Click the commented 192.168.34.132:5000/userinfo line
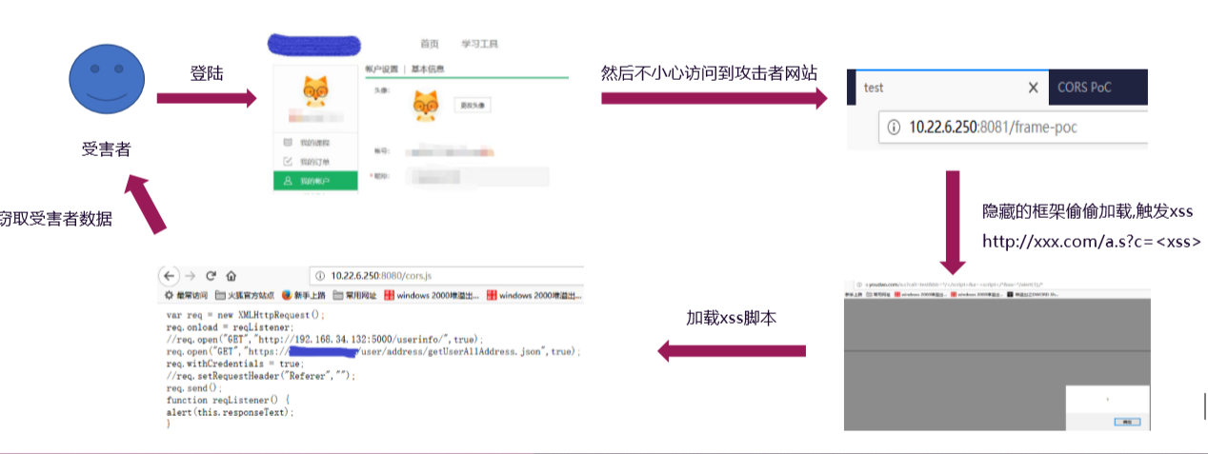1208x454 pixels. coord(325,340)
